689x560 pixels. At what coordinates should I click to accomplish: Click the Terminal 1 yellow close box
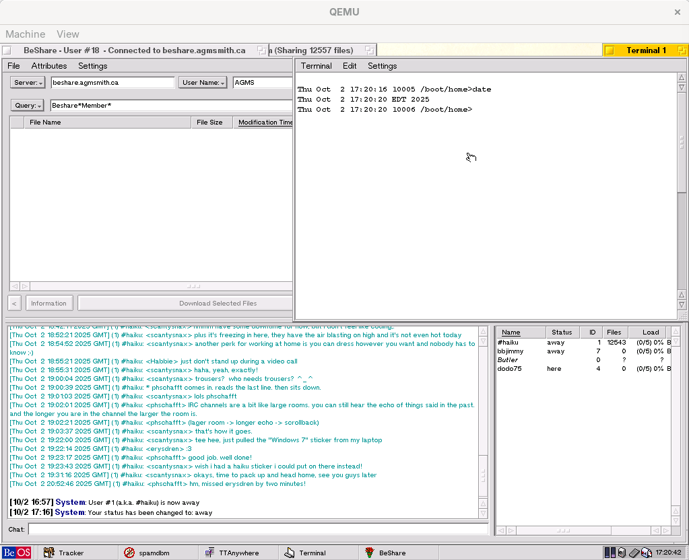click(x=610, y=50)
